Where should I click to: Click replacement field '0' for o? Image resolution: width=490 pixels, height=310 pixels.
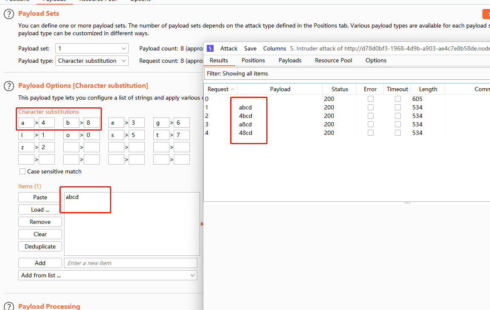pos(92,135)
